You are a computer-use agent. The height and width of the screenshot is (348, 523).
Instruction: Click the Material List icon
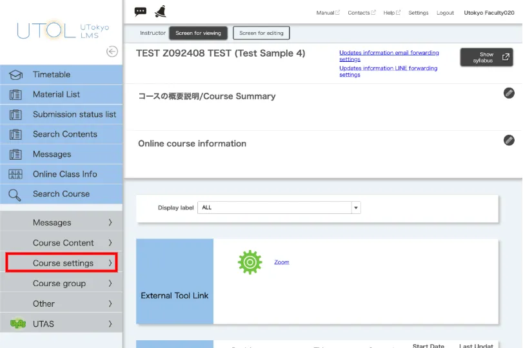coord(15,95)
